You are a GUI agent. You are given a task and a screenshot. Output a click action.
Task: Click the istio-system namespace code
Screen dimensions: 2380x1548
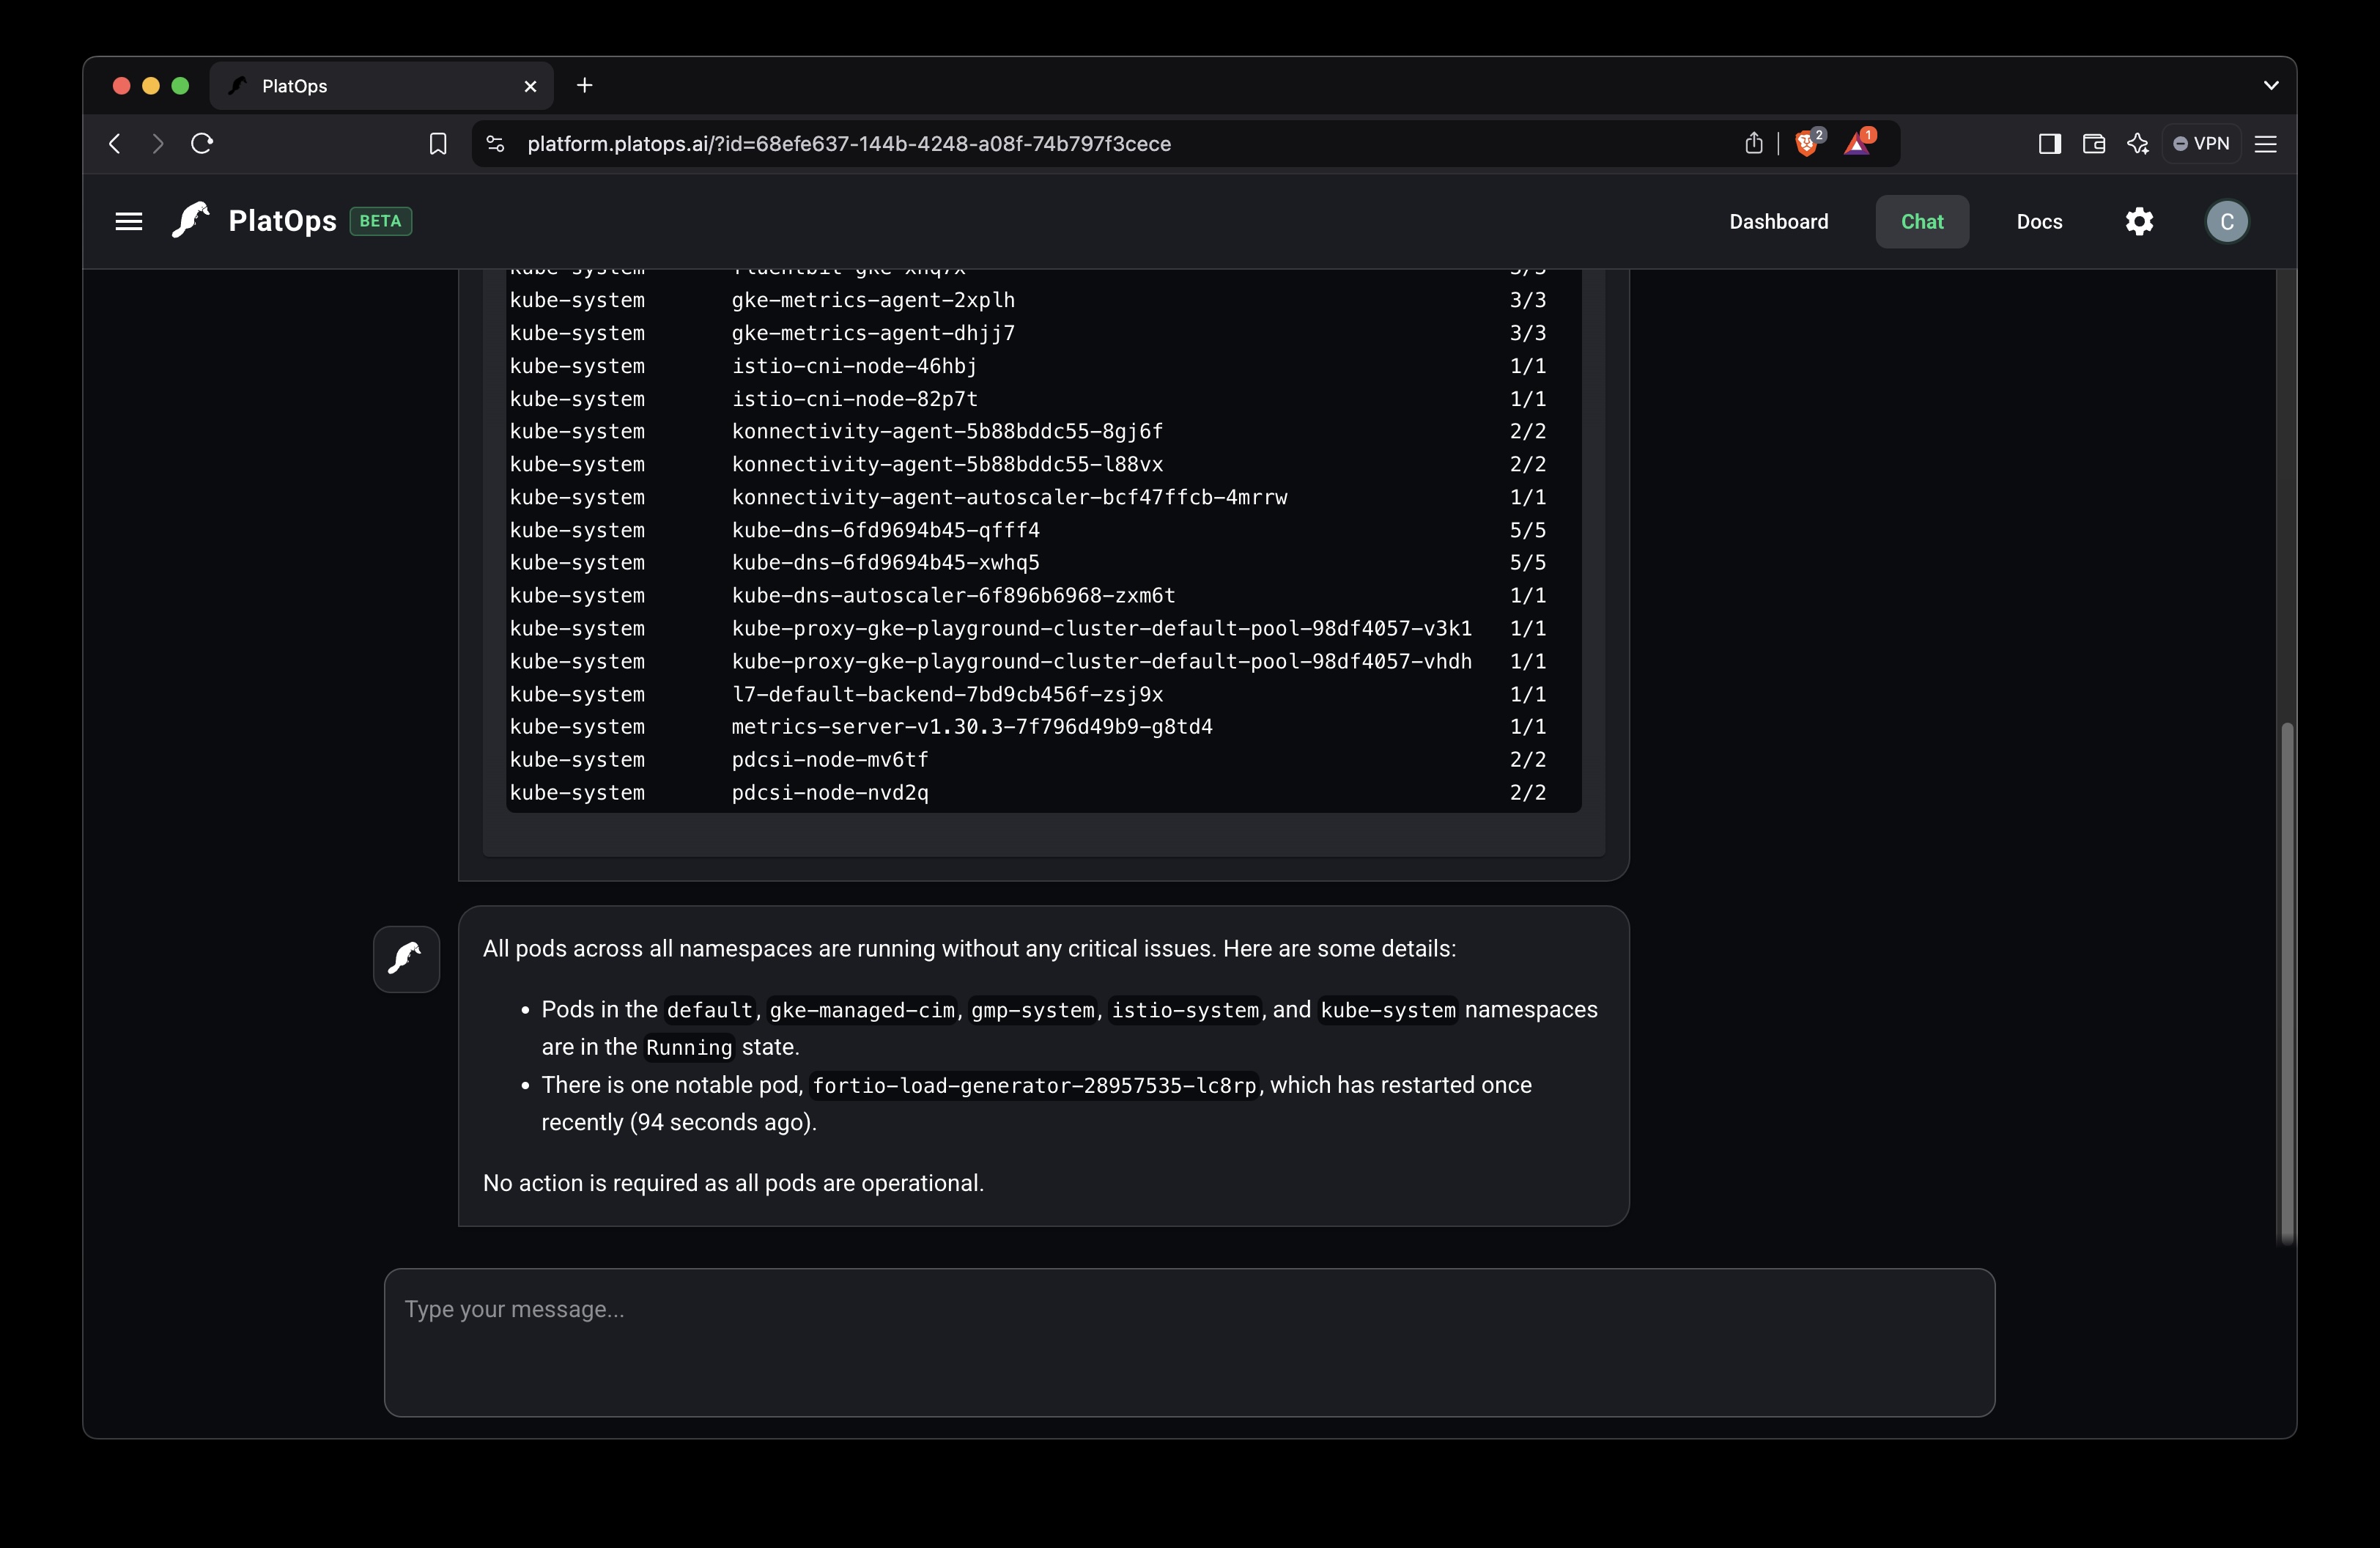pos(1185,1011)
